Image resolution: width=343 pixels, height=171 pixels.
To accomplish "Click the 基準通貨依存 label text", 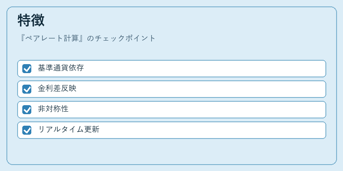I will 61,68.
